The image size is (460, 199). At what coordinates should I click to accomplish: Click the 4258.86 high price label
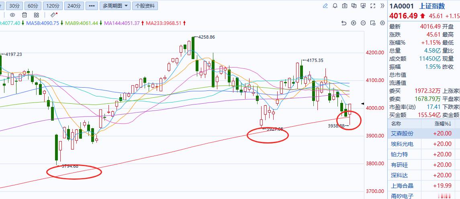pos(206,37)
